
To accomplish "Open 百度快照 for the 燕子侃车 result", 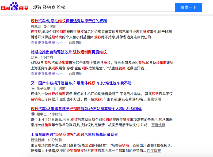I will point(154,99).
